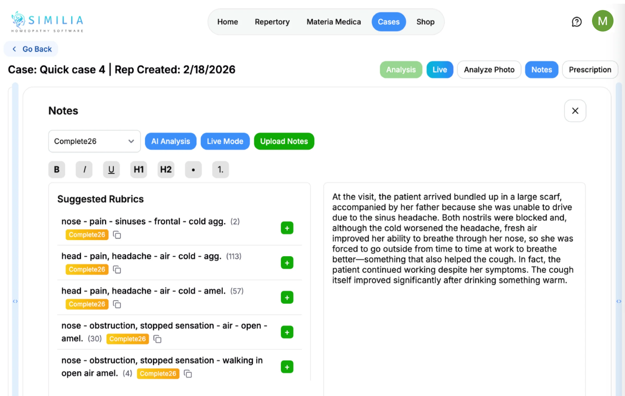Insert a numbered list
625x396 pixels.
[x=220, y=169]
